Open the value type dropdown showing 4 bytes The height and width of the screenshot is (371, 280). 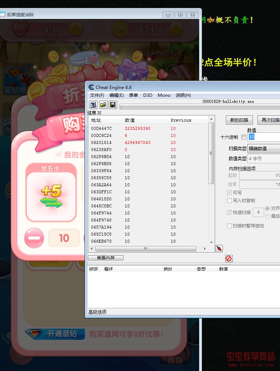coord(264,159)
